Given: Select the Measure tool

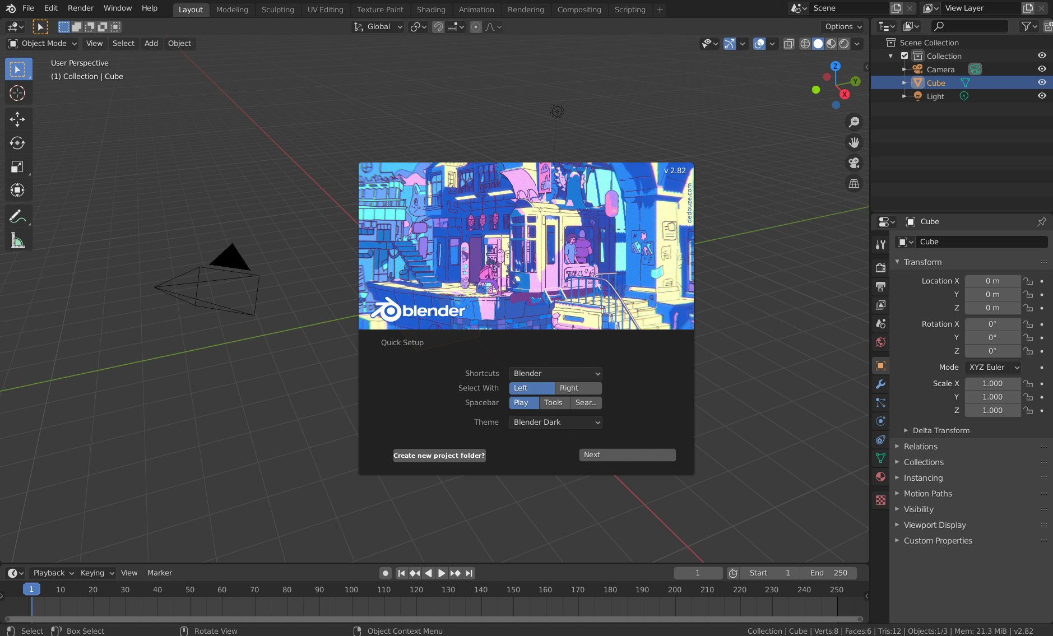Looking at the screenshot, I should click(17, 240).
